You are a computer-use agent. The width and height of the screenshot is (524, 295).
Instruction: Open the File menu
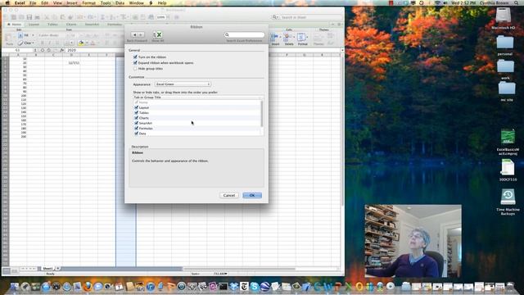33,3
